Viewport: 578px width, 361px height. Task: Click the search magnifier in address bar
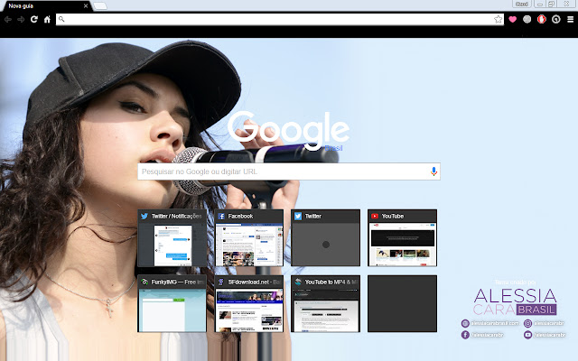click(61, 19)
